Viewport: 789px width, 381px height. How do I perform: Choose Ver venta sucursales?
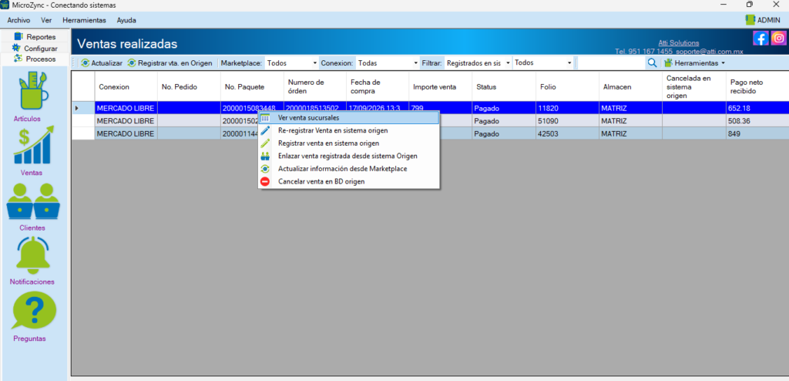point(349,117)
